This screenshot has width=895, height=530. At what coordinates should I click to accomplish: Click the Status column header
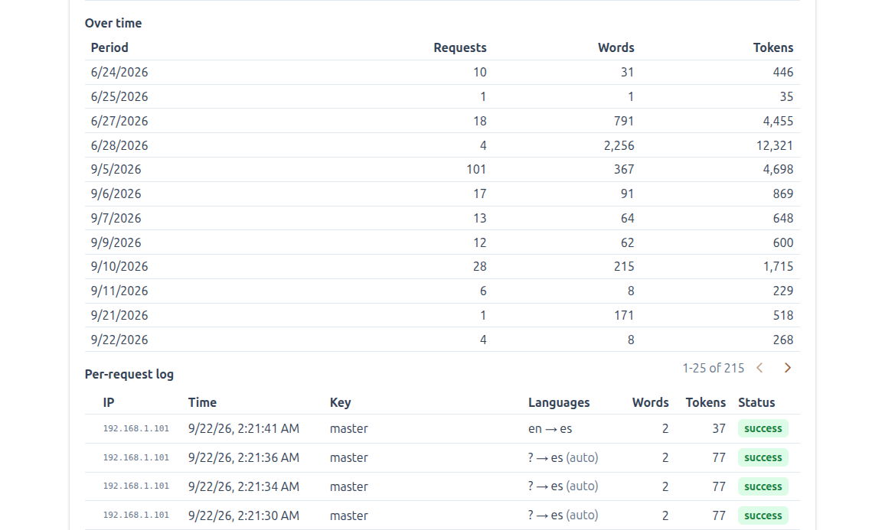coord(756,403)
